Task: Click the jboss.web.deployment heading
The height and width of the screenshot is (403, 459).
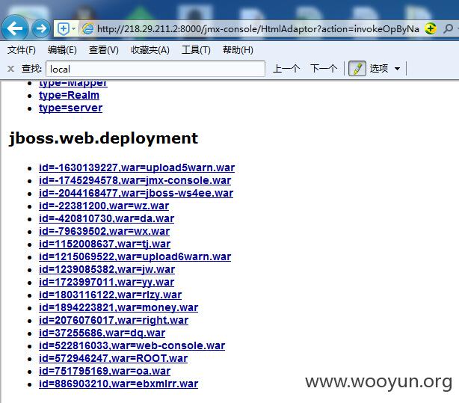Action: point(103,138)
